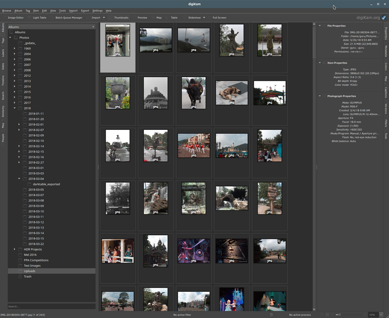Open the Slideshow dropdown arrow

coord(204,18)
